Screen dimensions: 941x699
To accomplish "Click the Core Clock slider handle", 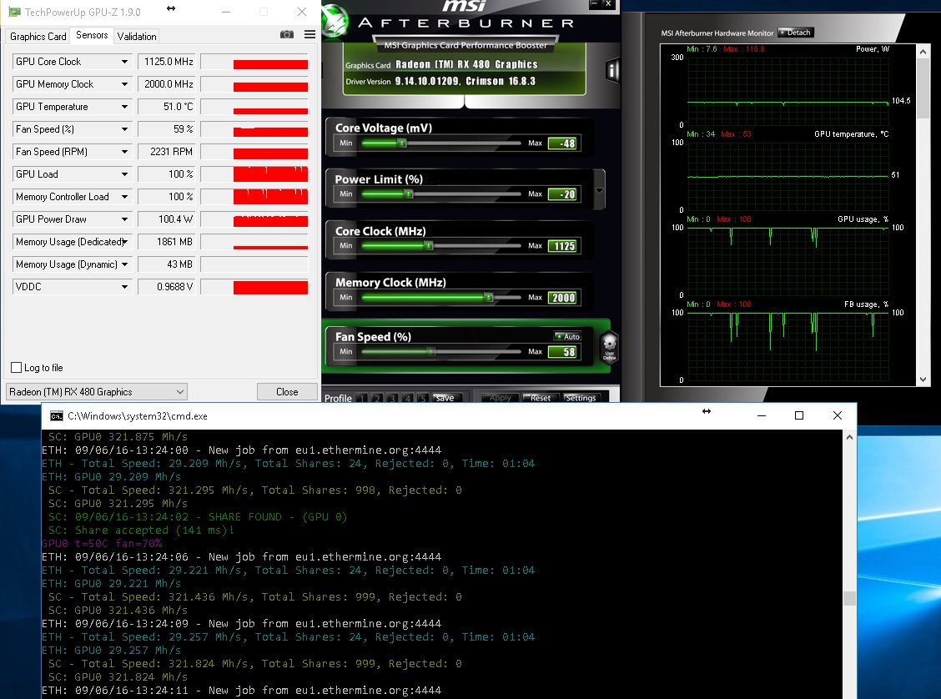I will point(429,245).
